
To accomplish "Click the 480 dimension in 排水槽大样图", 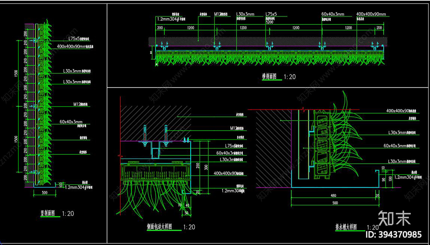I will click(334, 195).
